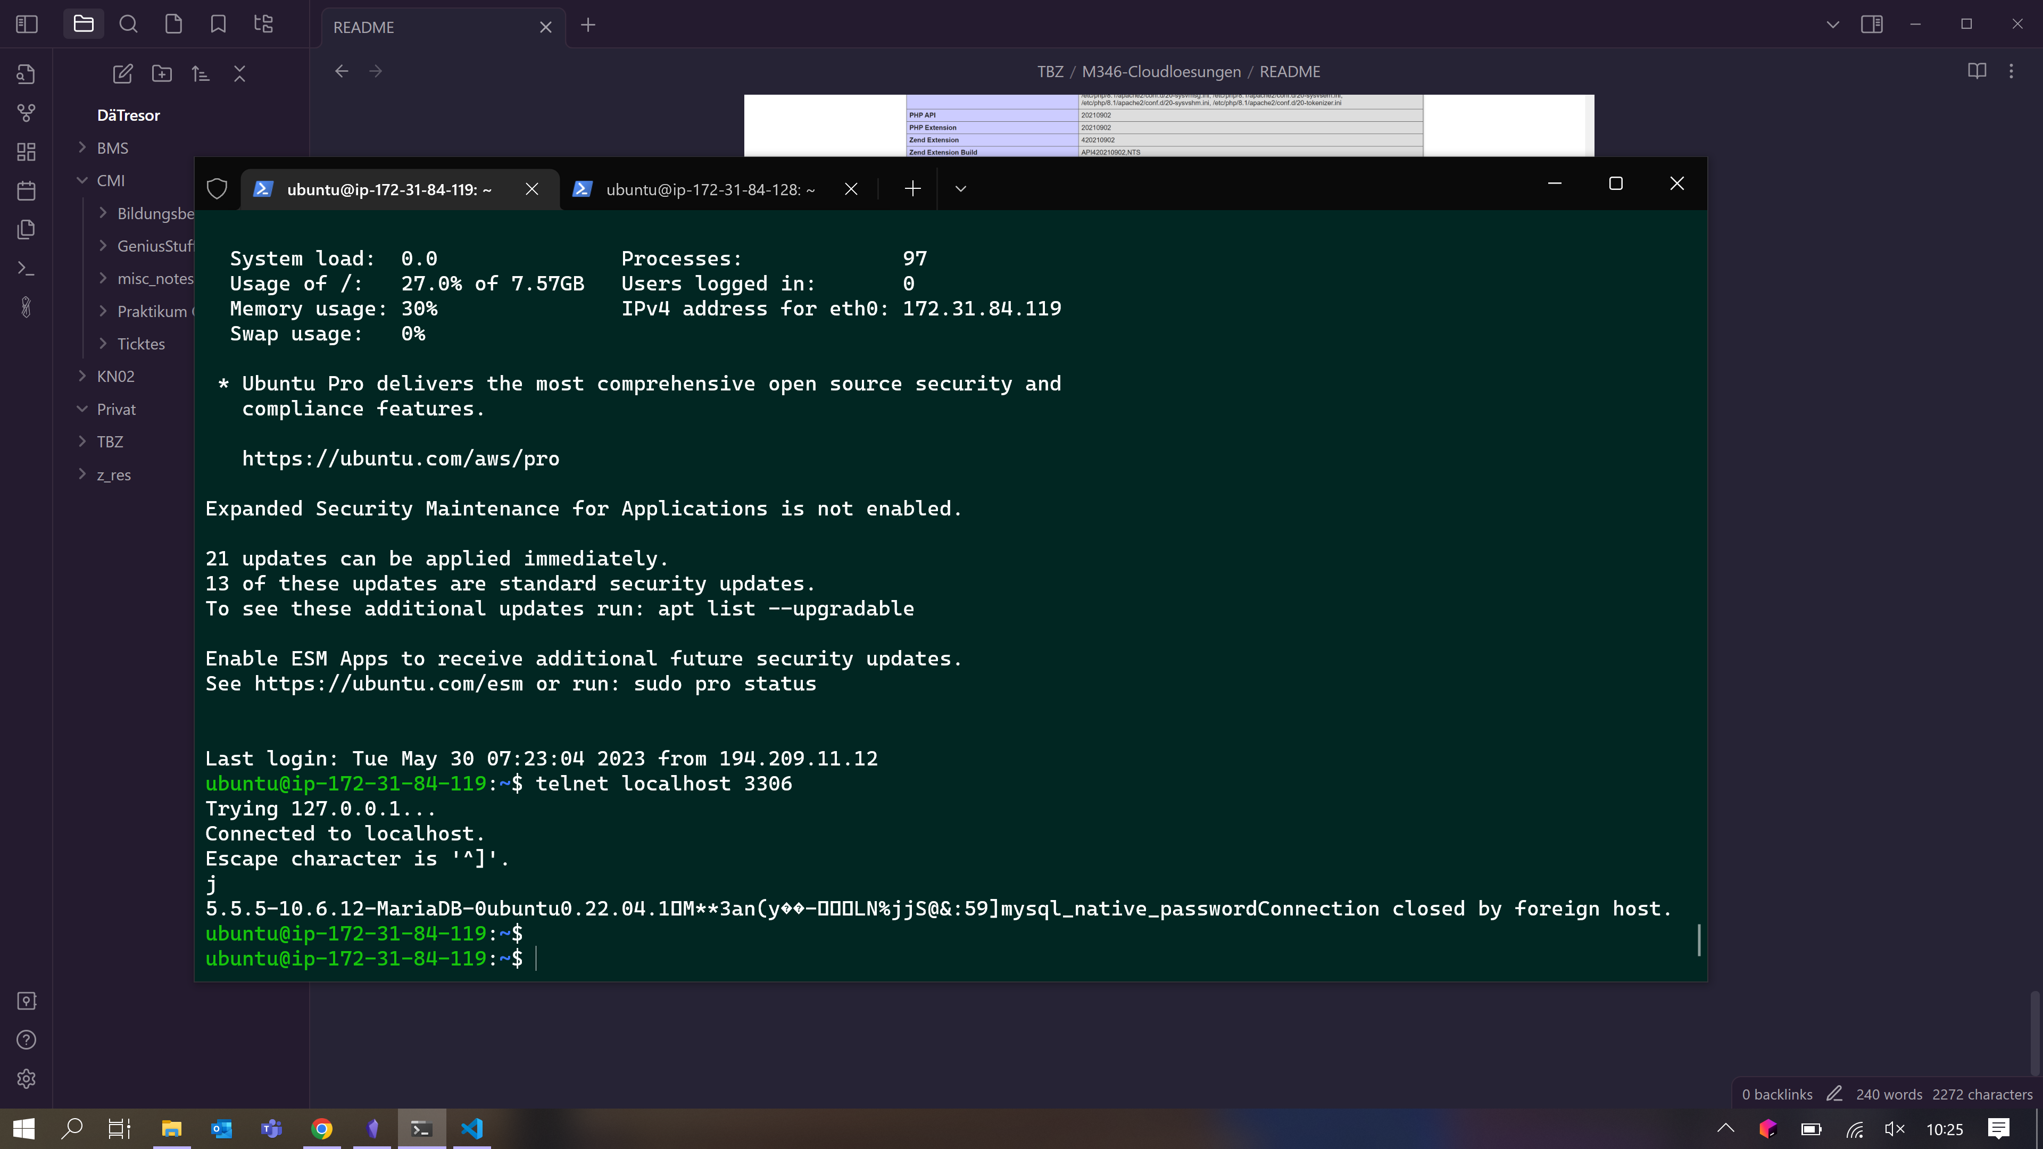Click the M346-Cloudloesungen breadcrumb link
Viewport: 2043px width, 1149px height.
point(1161,71)
